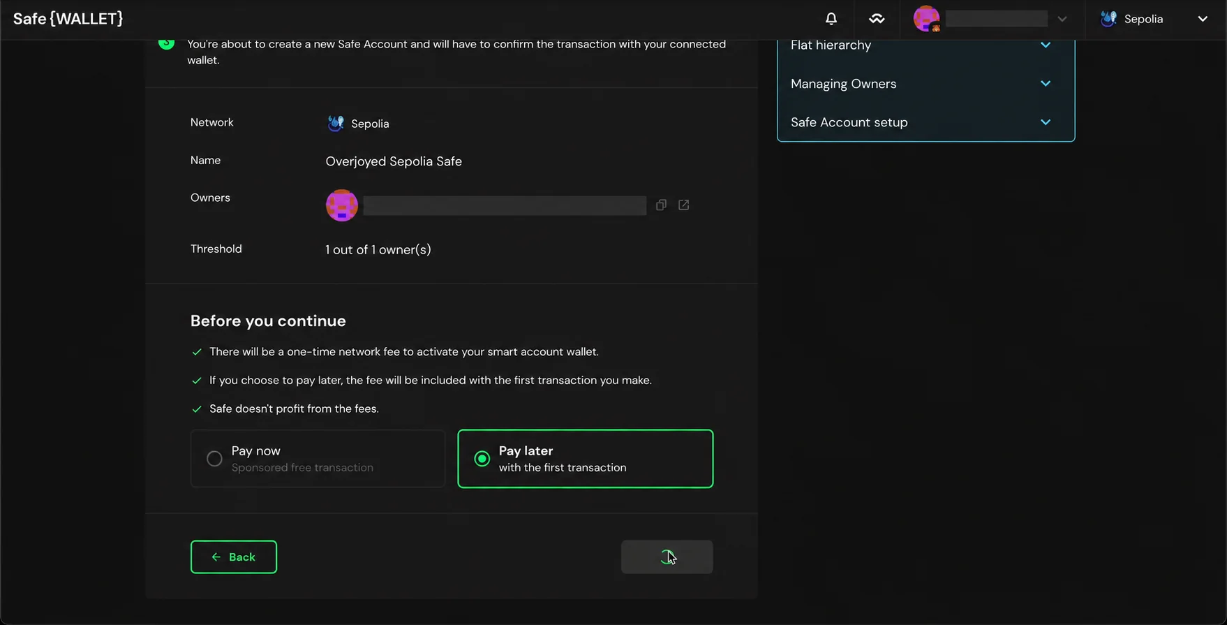Click the one-time network fee line
The image size is (1227, 625).
tap(404, 352)
